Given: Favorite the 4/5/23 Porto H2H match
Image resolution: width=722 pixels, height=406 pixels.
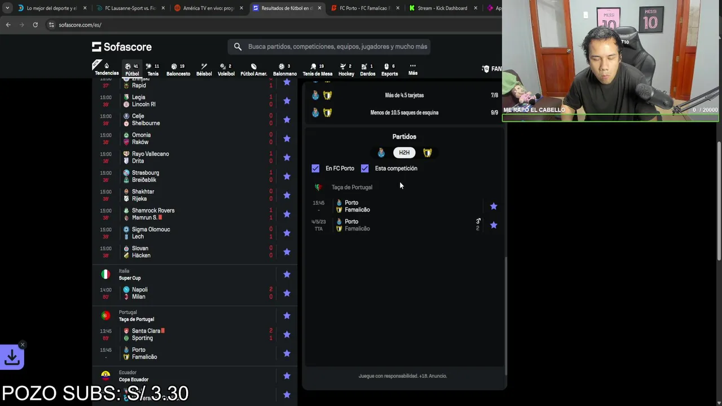Looking at the screenshot, I should point(494,225).
